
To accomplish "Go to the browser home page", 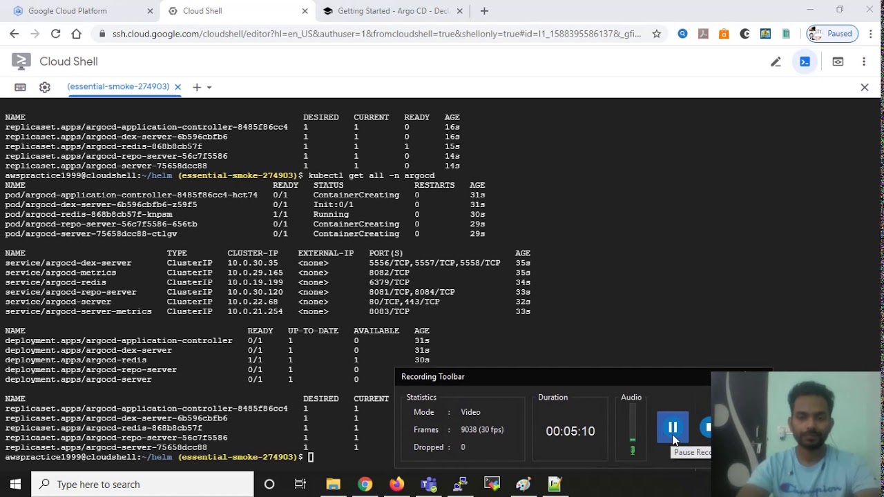I will coord(76,34).
